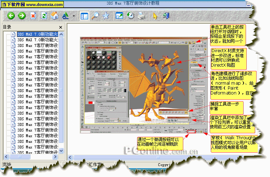Click the green Back arrow button
The width and height of the screenshot is (270, 177).
pyautogui.click(x=11, y=16)
